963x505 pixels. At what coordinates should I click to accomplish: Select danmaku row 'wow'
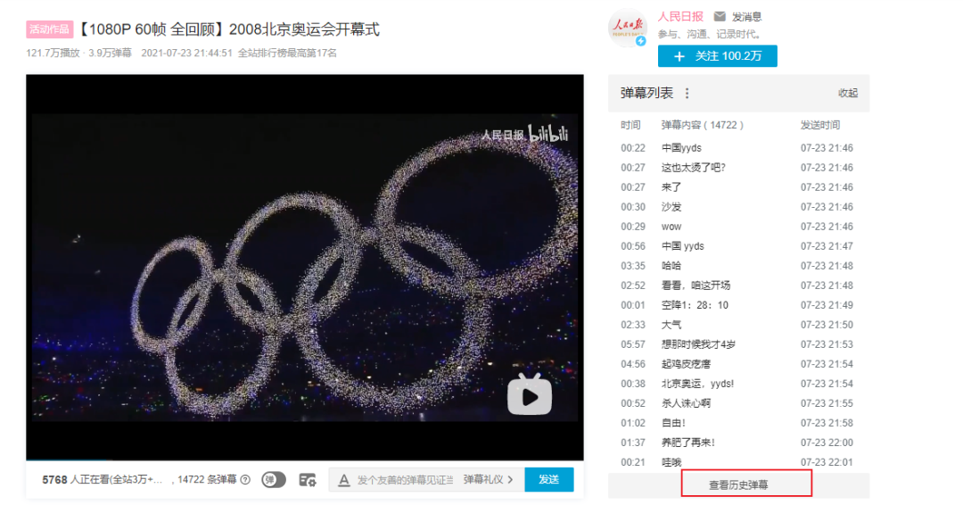click(x=739, y=227)
